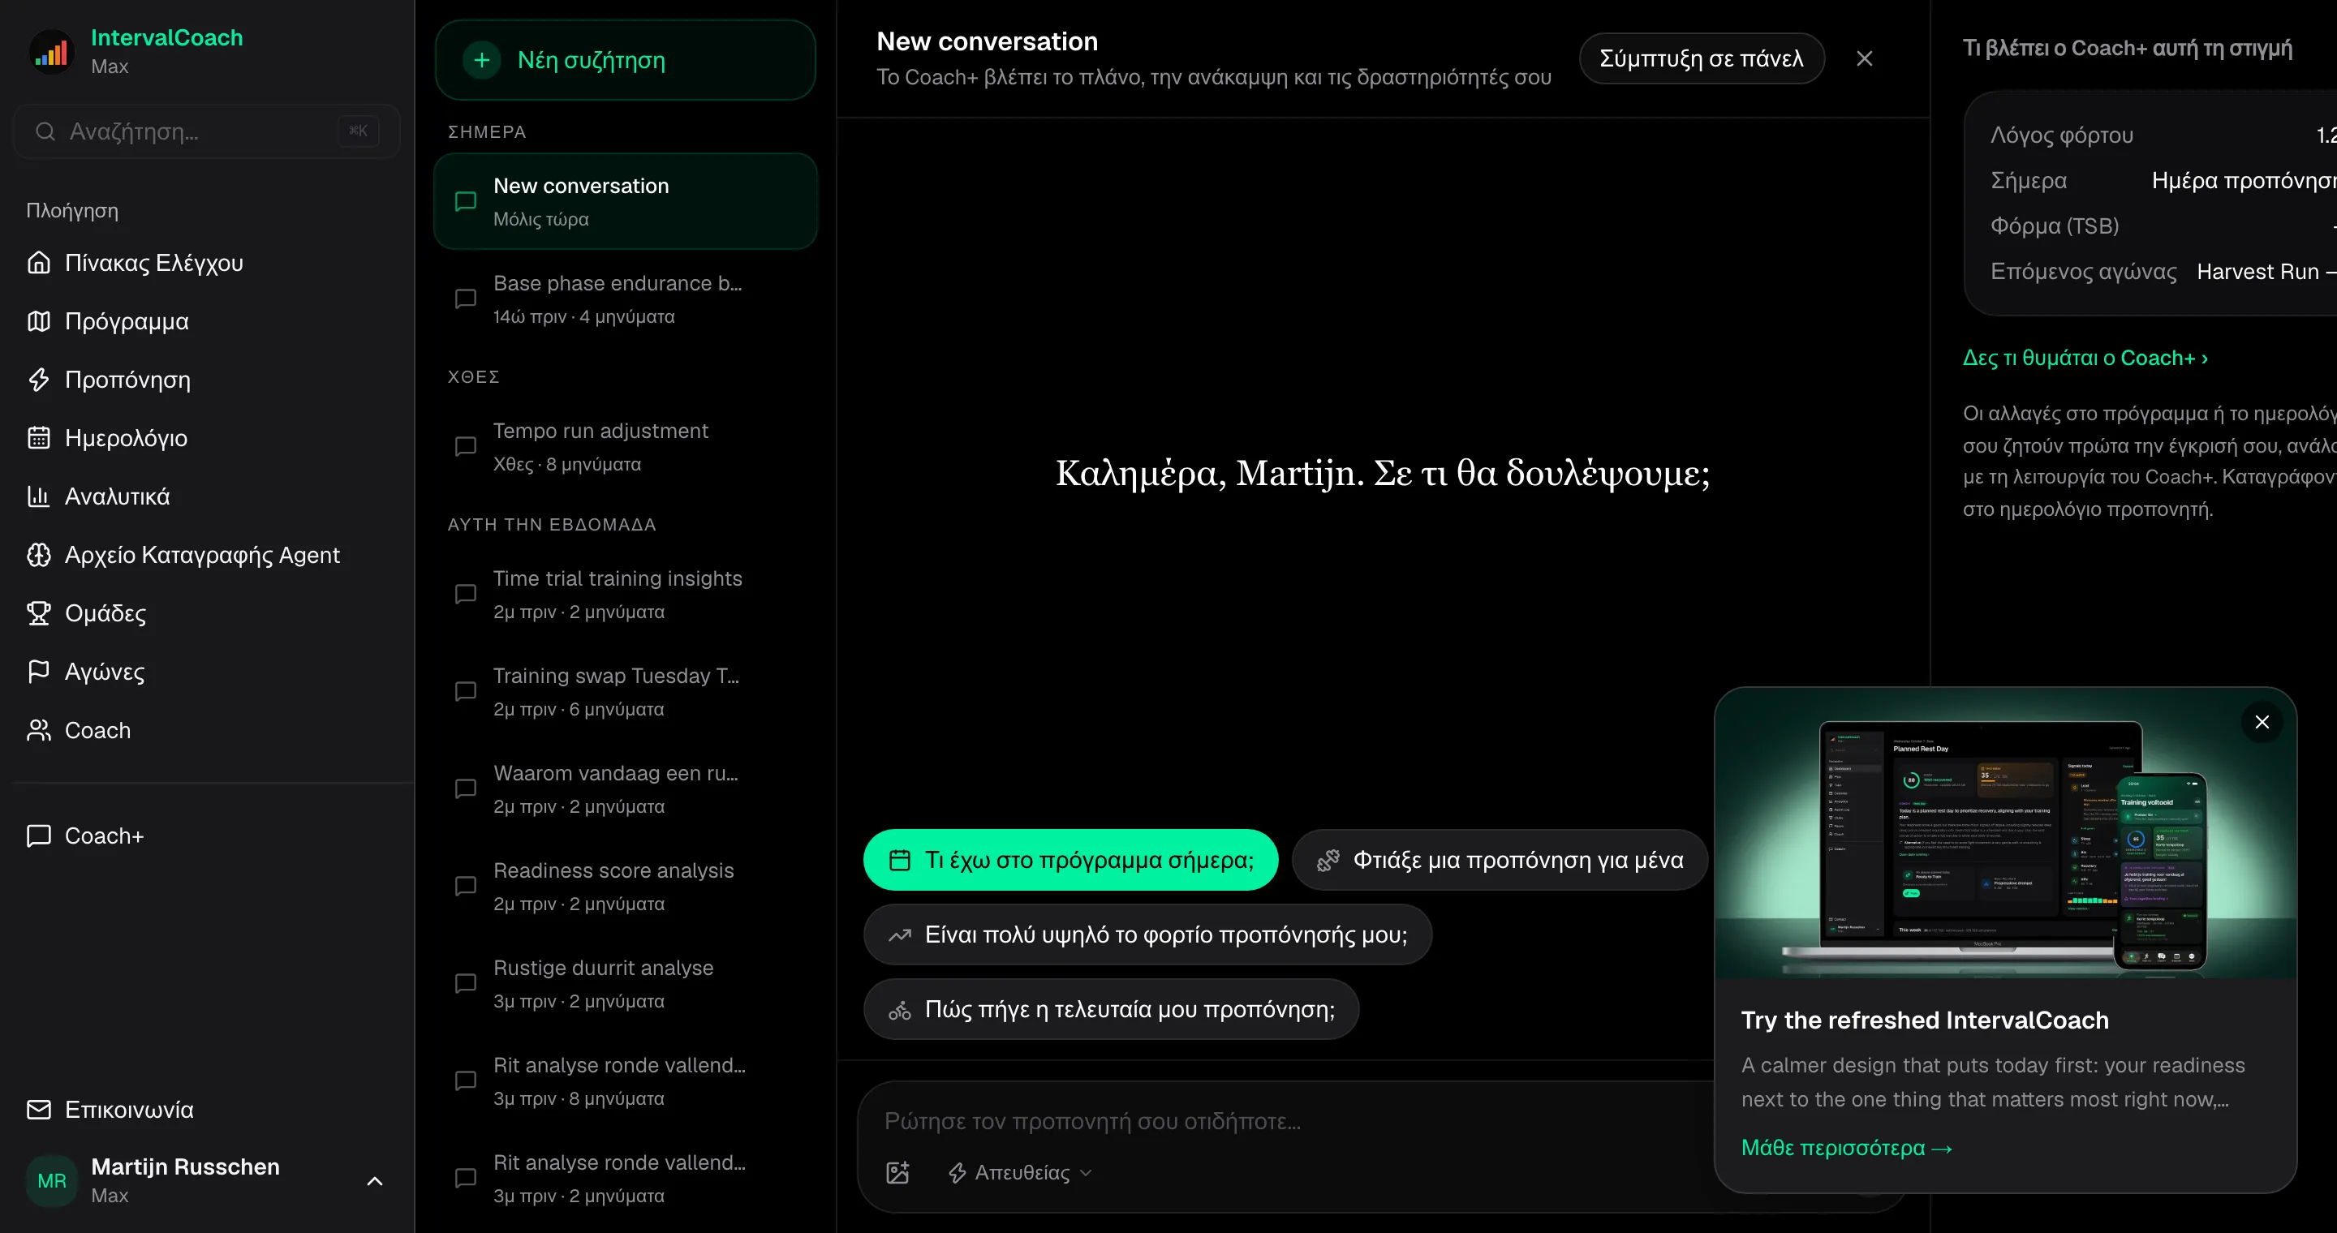
Task: Open the Απευθείας mode dropdown
Action: pyautogui.click(x=1020, y=1172)
